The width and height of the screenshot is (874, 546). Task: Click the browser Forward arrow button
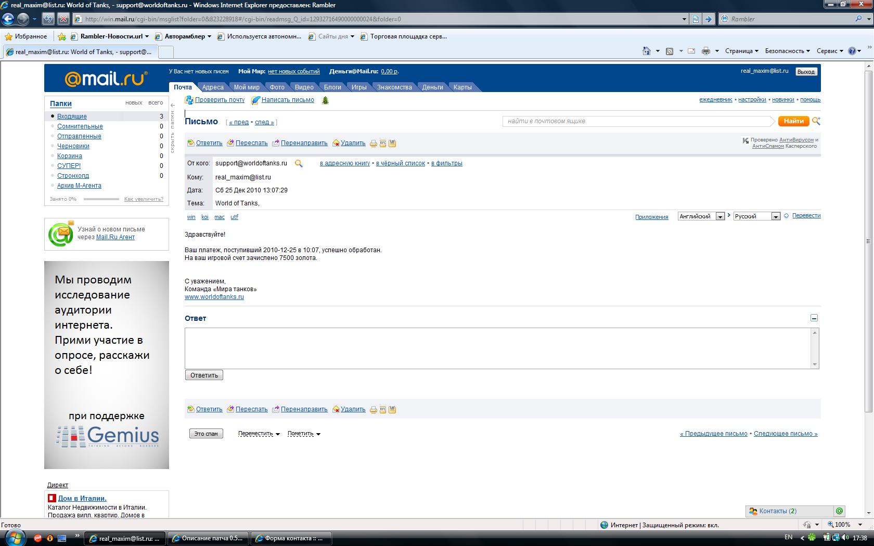point(23,19)
